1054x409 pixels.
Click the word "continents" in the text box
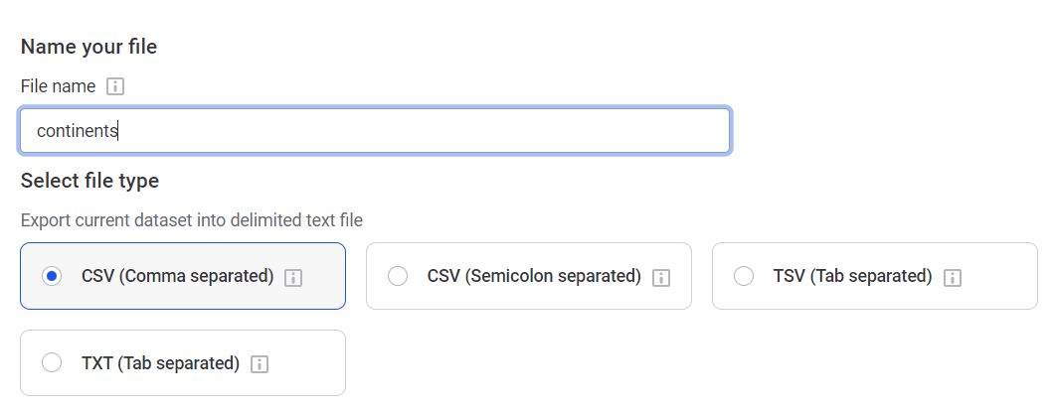point(77,131)
